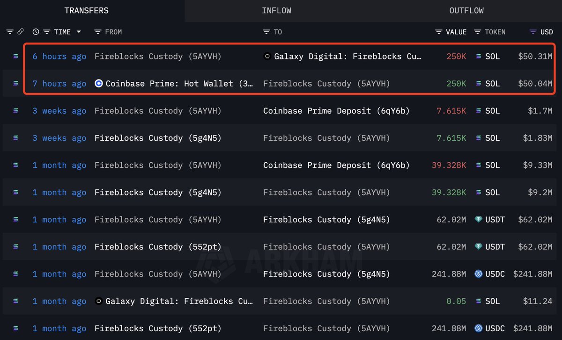
Task: Click the Galaxy Digital logo in the top row
Action: (267, 57)
